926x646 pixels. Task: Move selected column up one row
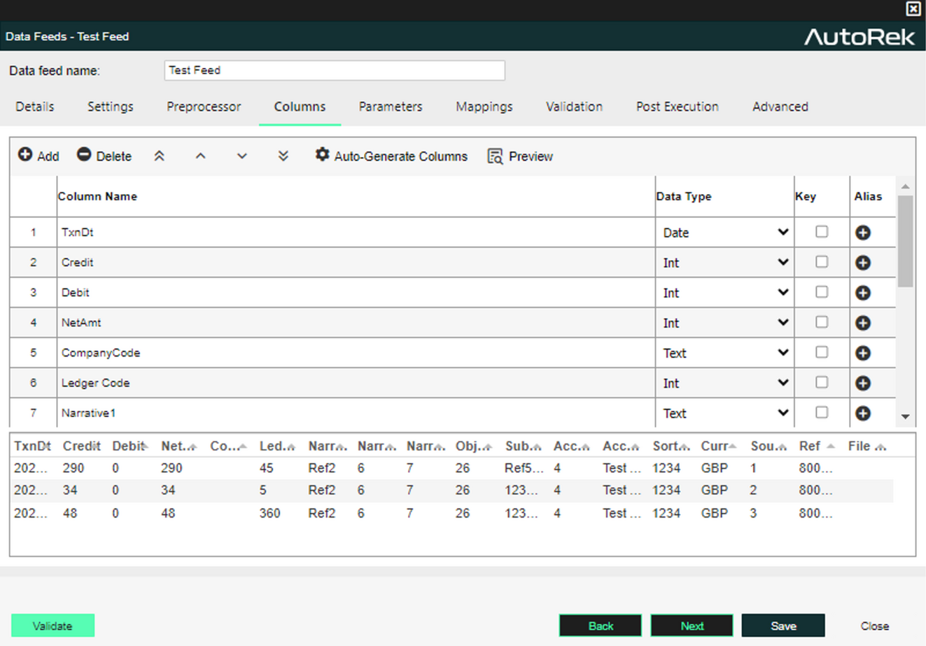click(x=201, y=156)
